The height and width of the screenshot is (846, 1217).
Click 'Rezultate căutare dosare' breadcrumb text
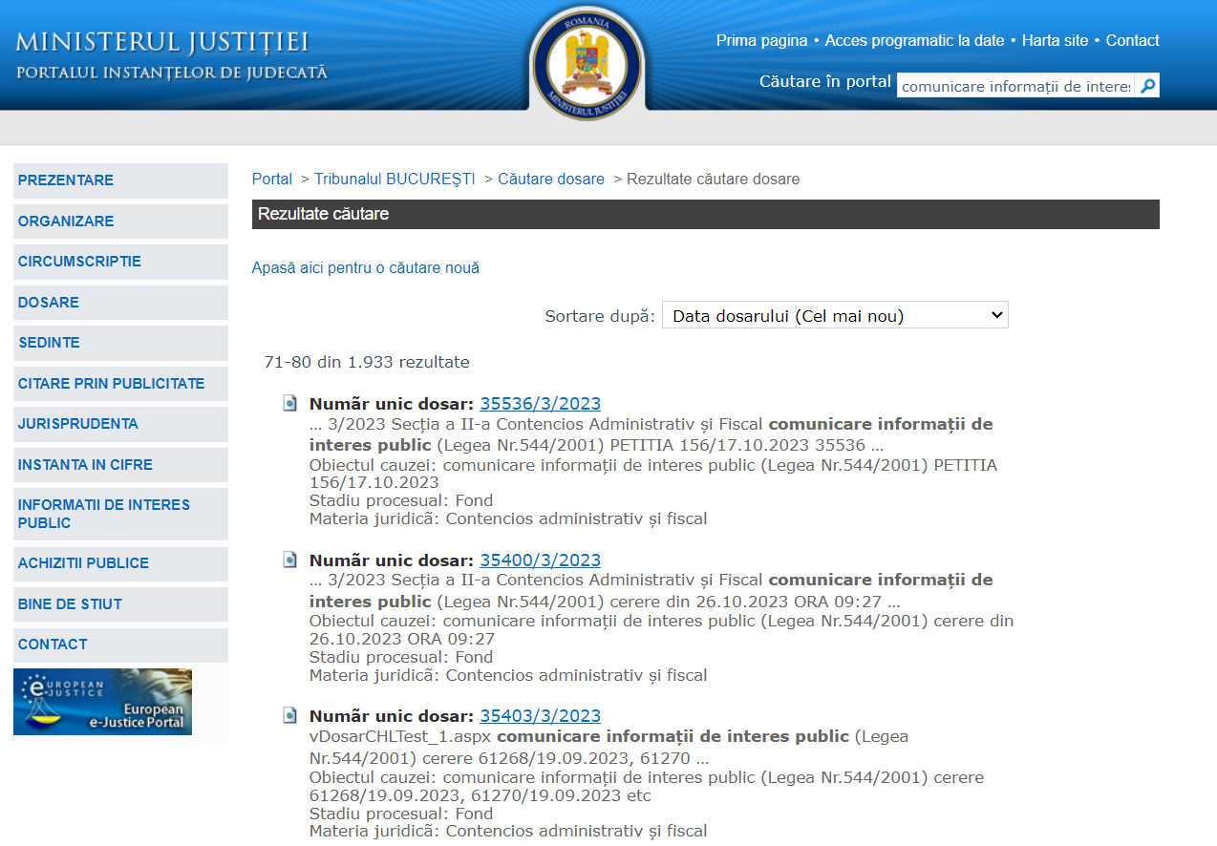[714, 179]
